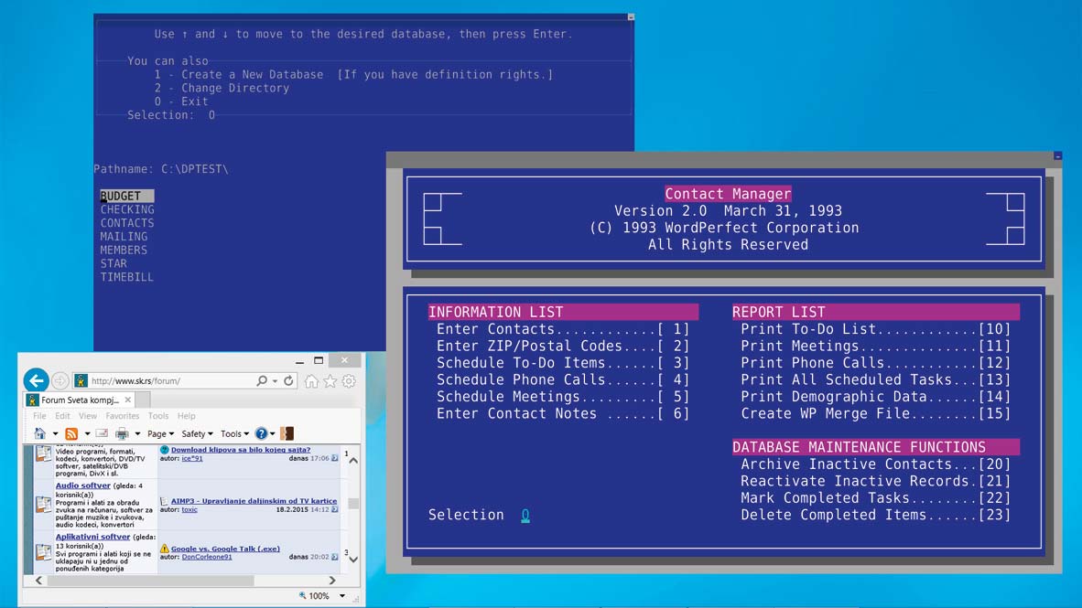Click the search magnifier in address bar
Image resolution: width=1082 pixels, height=608 pixels.
click(x=262, y=380)
